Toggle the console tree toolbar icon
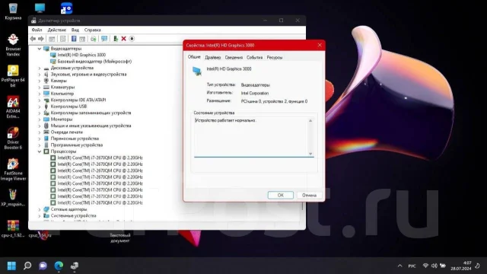The width and height of the screenshot is (487, 274). [52, 39]
